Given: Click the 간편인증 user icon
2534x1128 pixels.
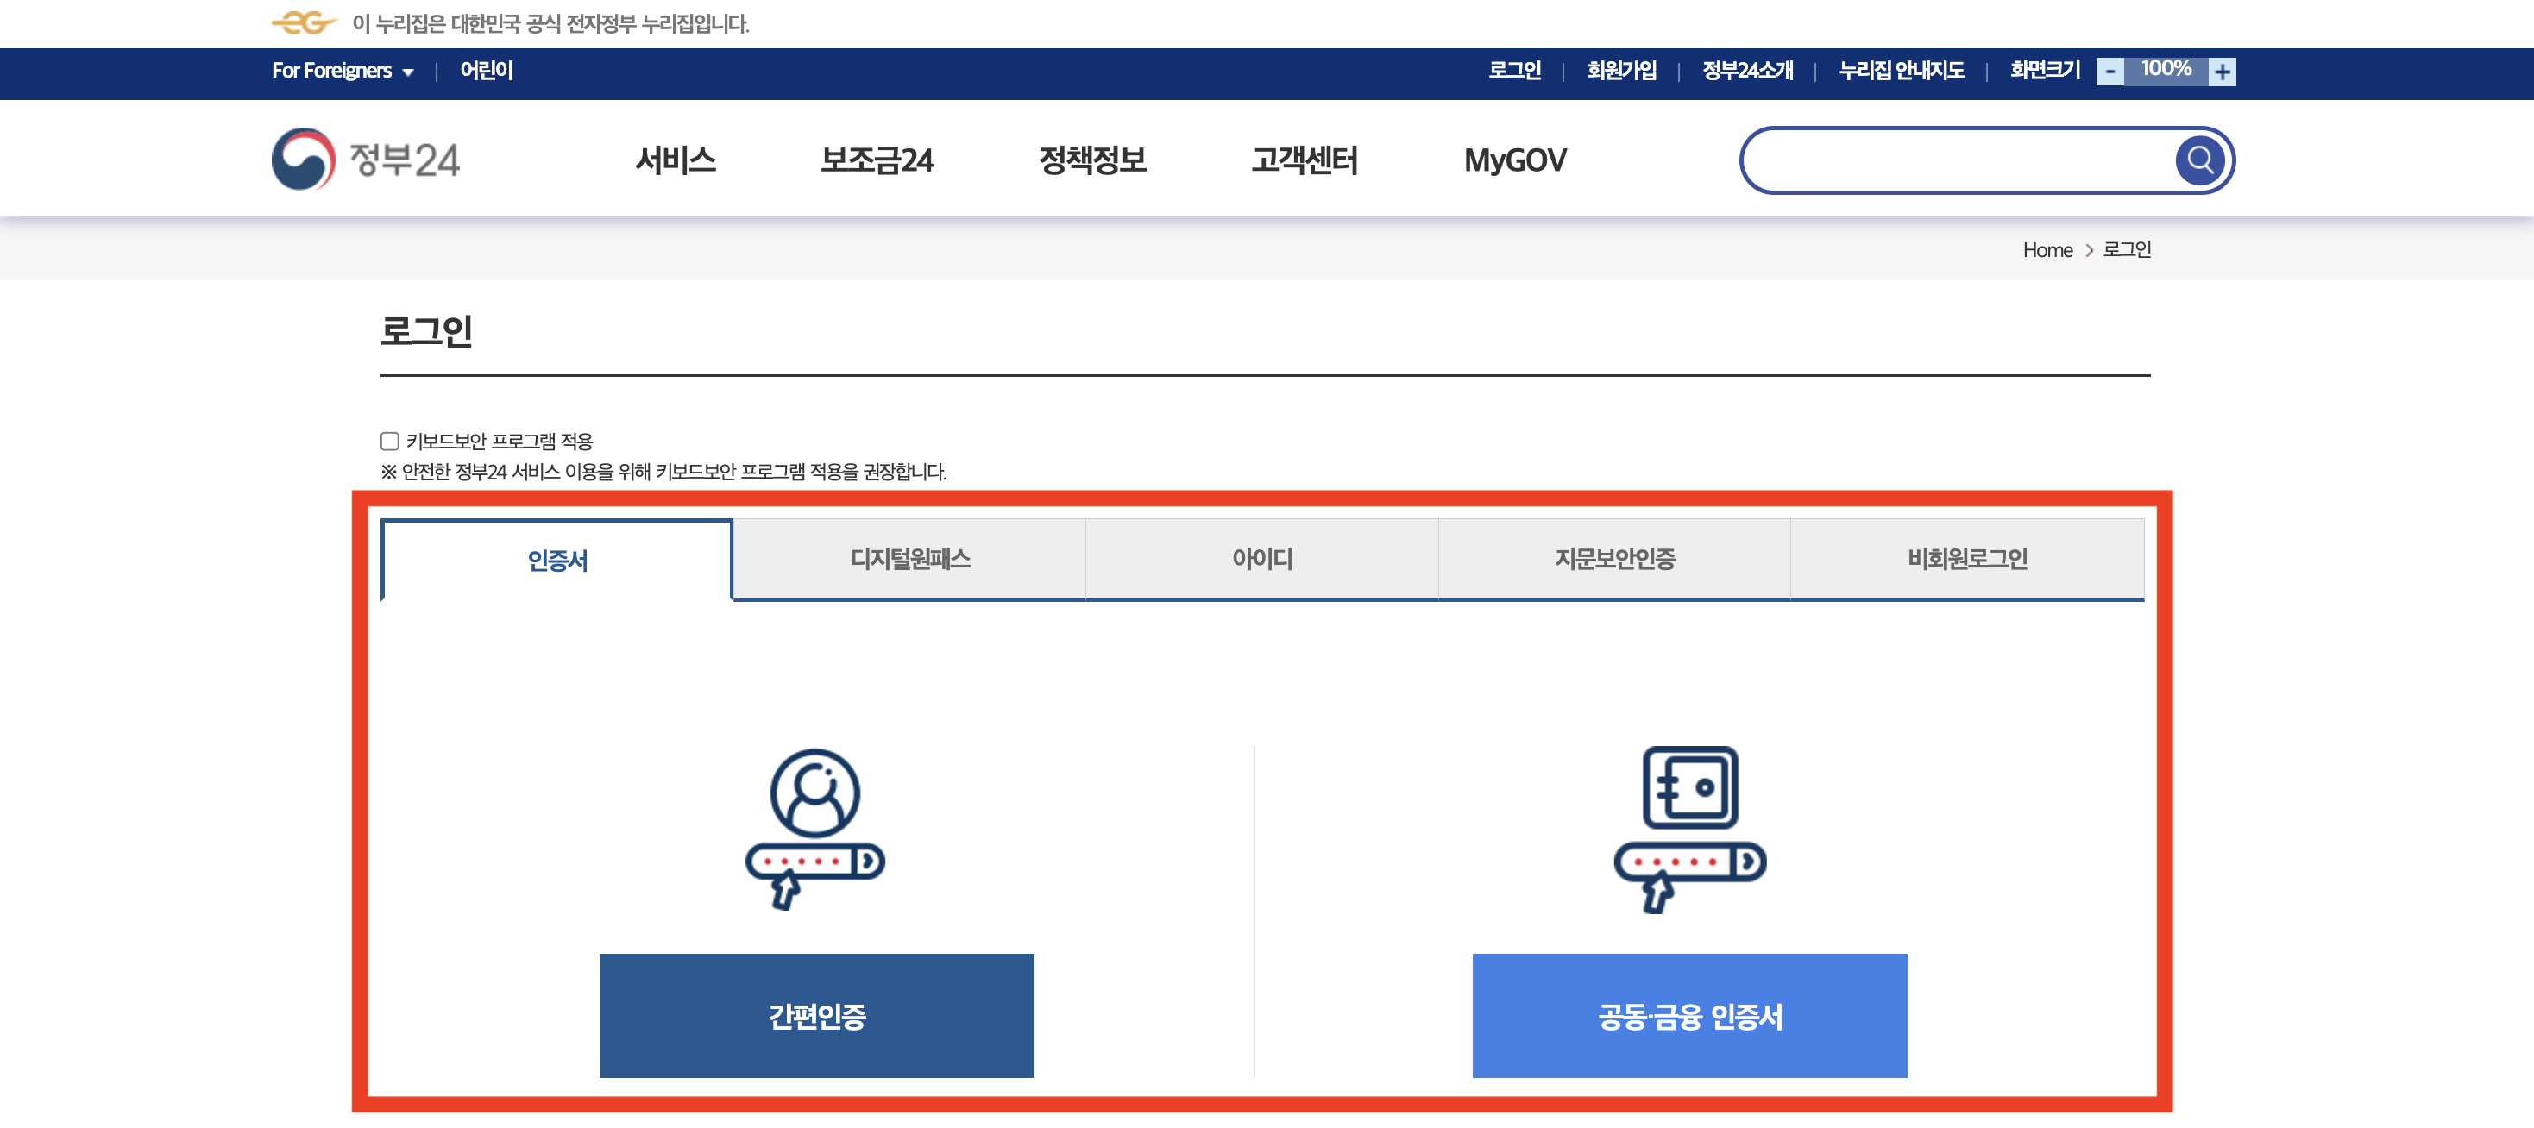Looking at the screenshot, I should 814,828.
